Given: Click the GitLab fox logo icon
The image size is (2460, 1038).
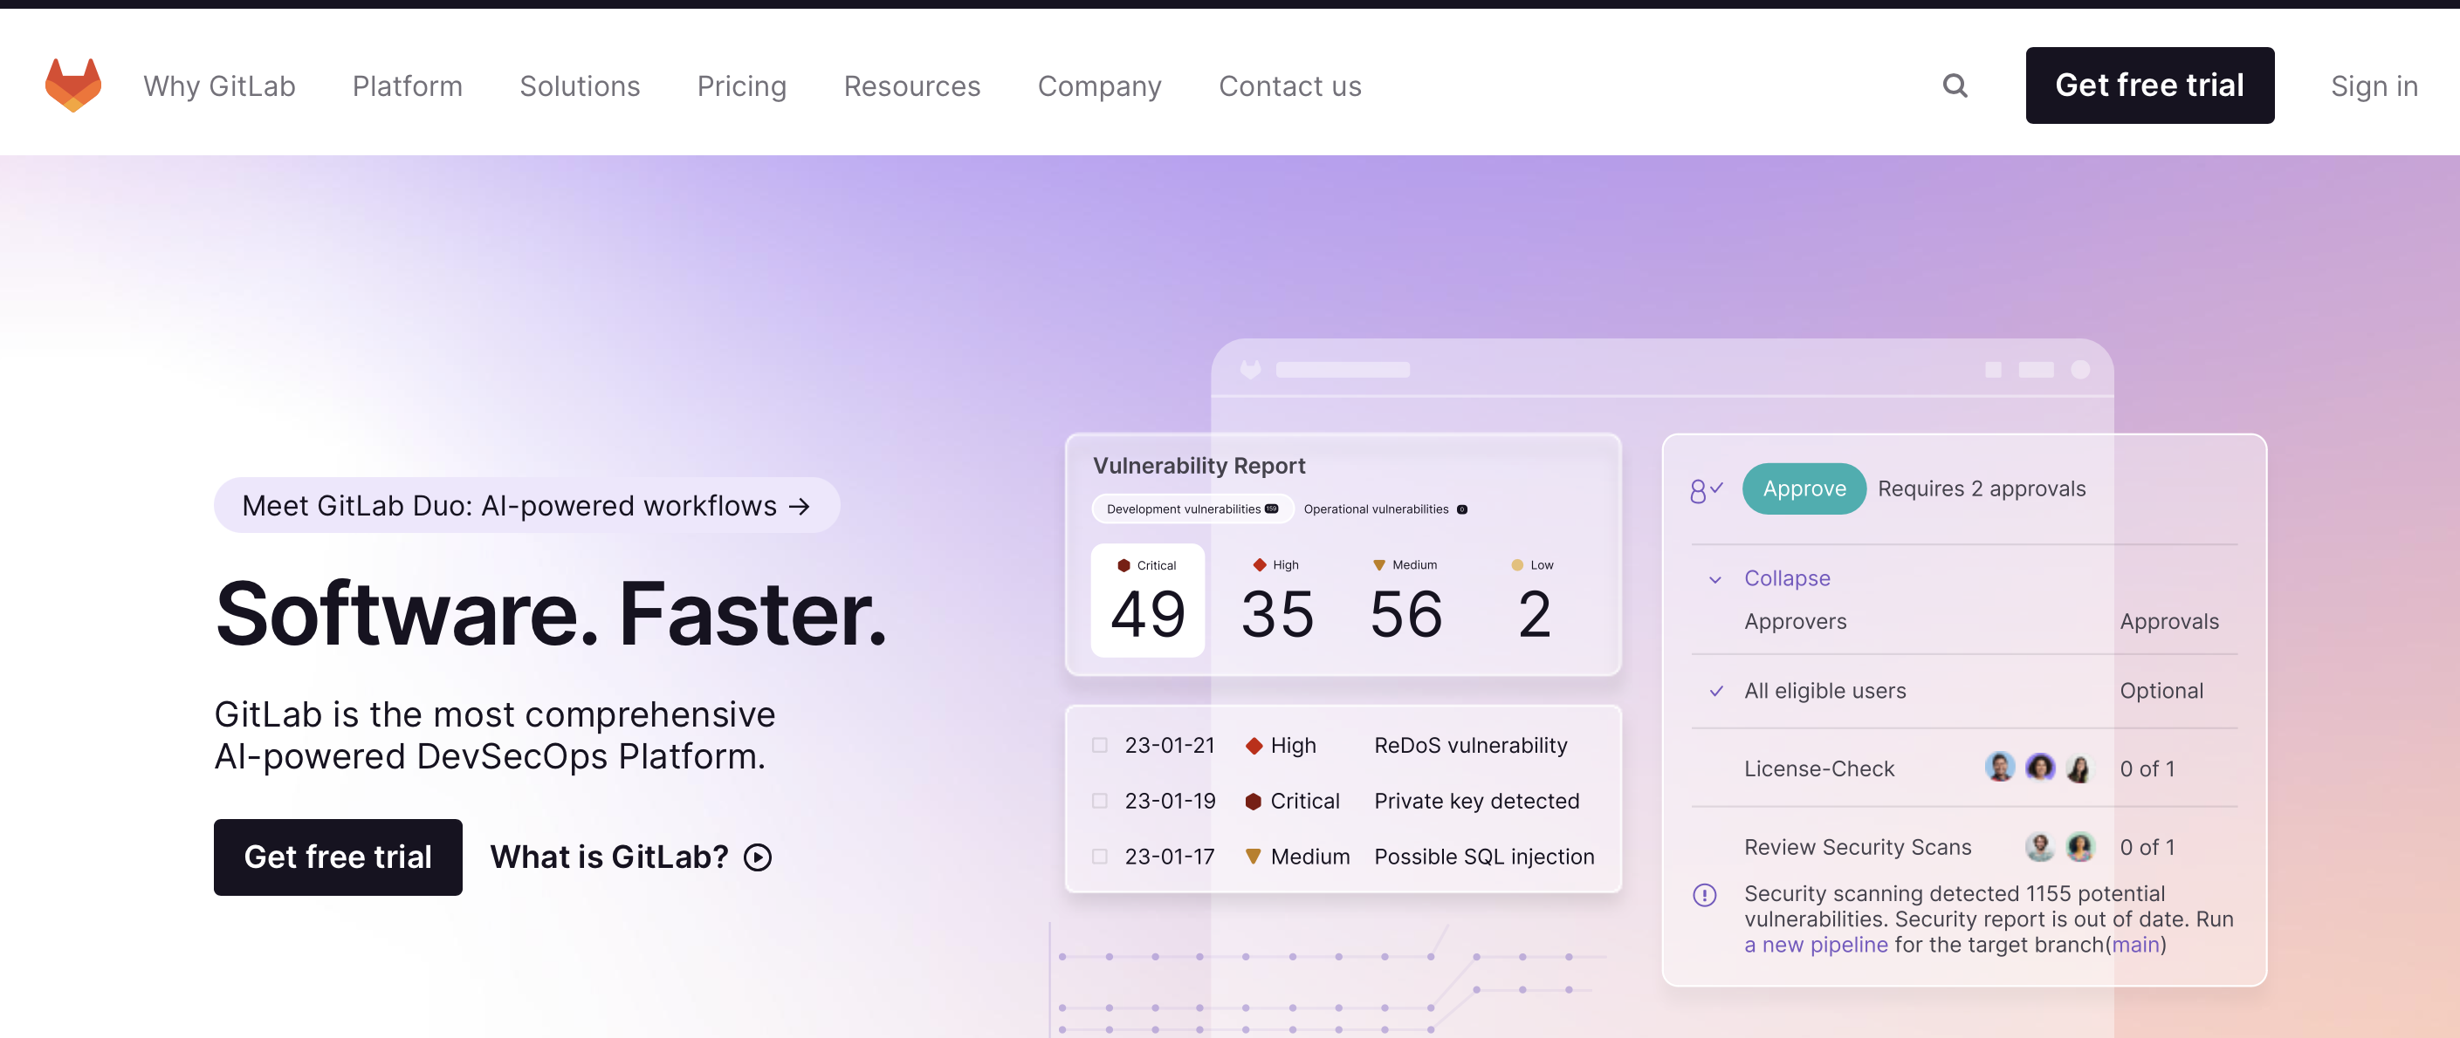Looking at the screenshot, I should 71,83.
